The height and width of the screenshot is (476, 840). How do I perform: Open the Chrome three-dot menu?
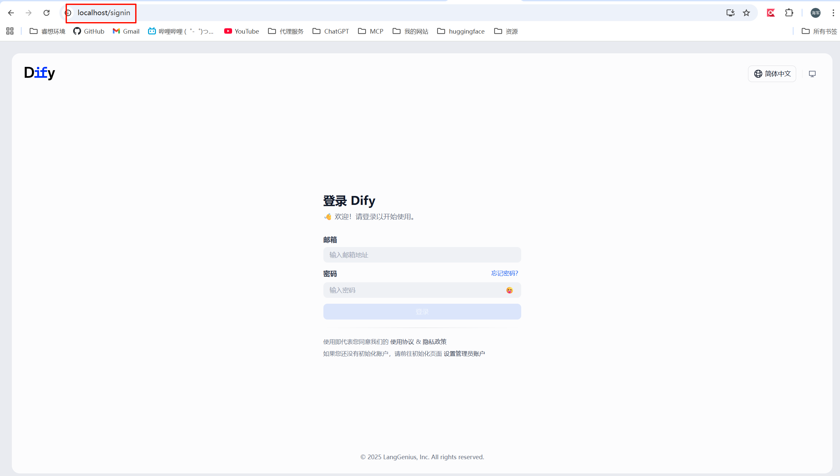click(x=833, y=13)
